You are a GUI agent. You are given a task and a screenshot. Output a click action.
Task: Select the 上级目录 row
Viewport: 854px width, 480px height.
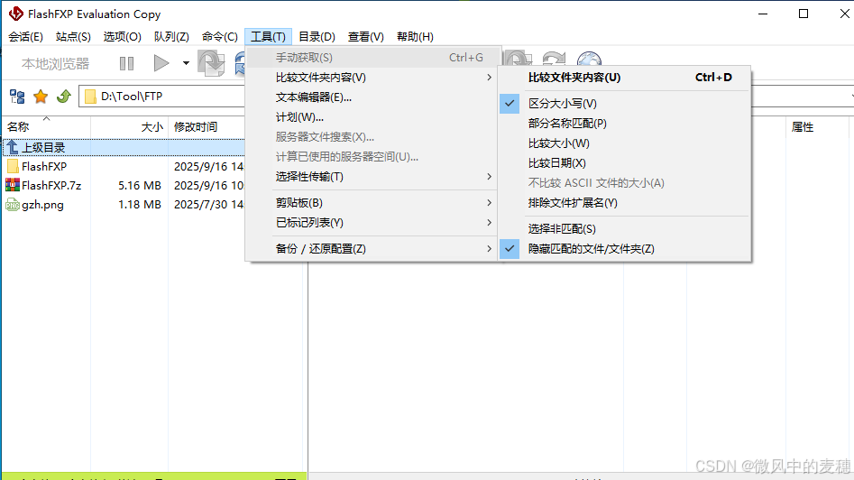(124, 147)
